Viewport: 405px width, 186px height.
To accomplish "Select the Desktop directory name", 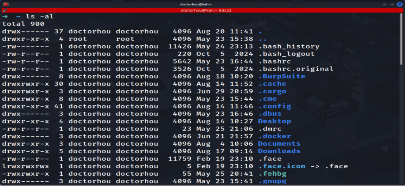I will pos(274,121).
